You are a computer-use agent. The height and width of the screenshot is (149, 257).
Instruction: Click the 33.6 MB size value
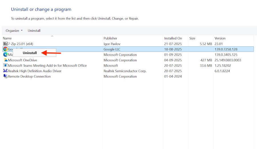206,65
